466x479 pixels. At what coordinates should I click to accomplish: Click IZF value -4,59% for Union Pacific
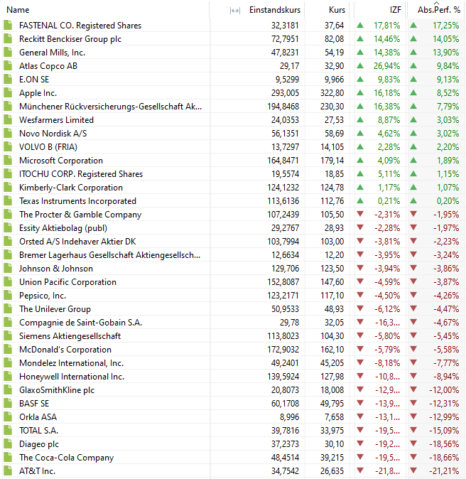tap(387, 282)
